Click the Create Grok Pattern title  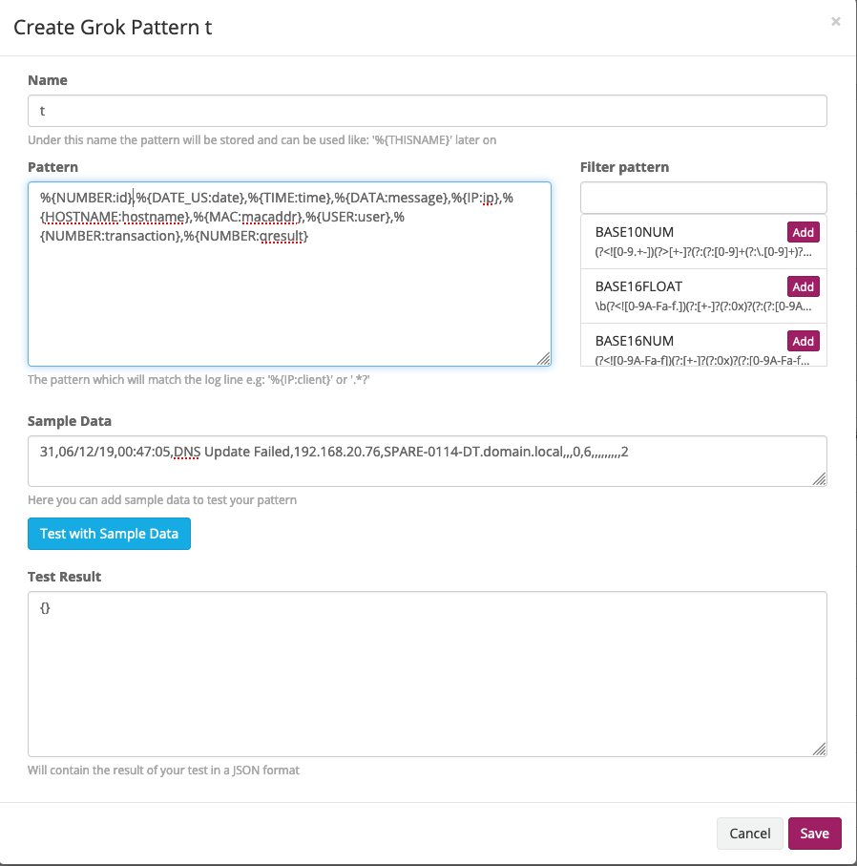pyautogui.click(x=112, y=28)
